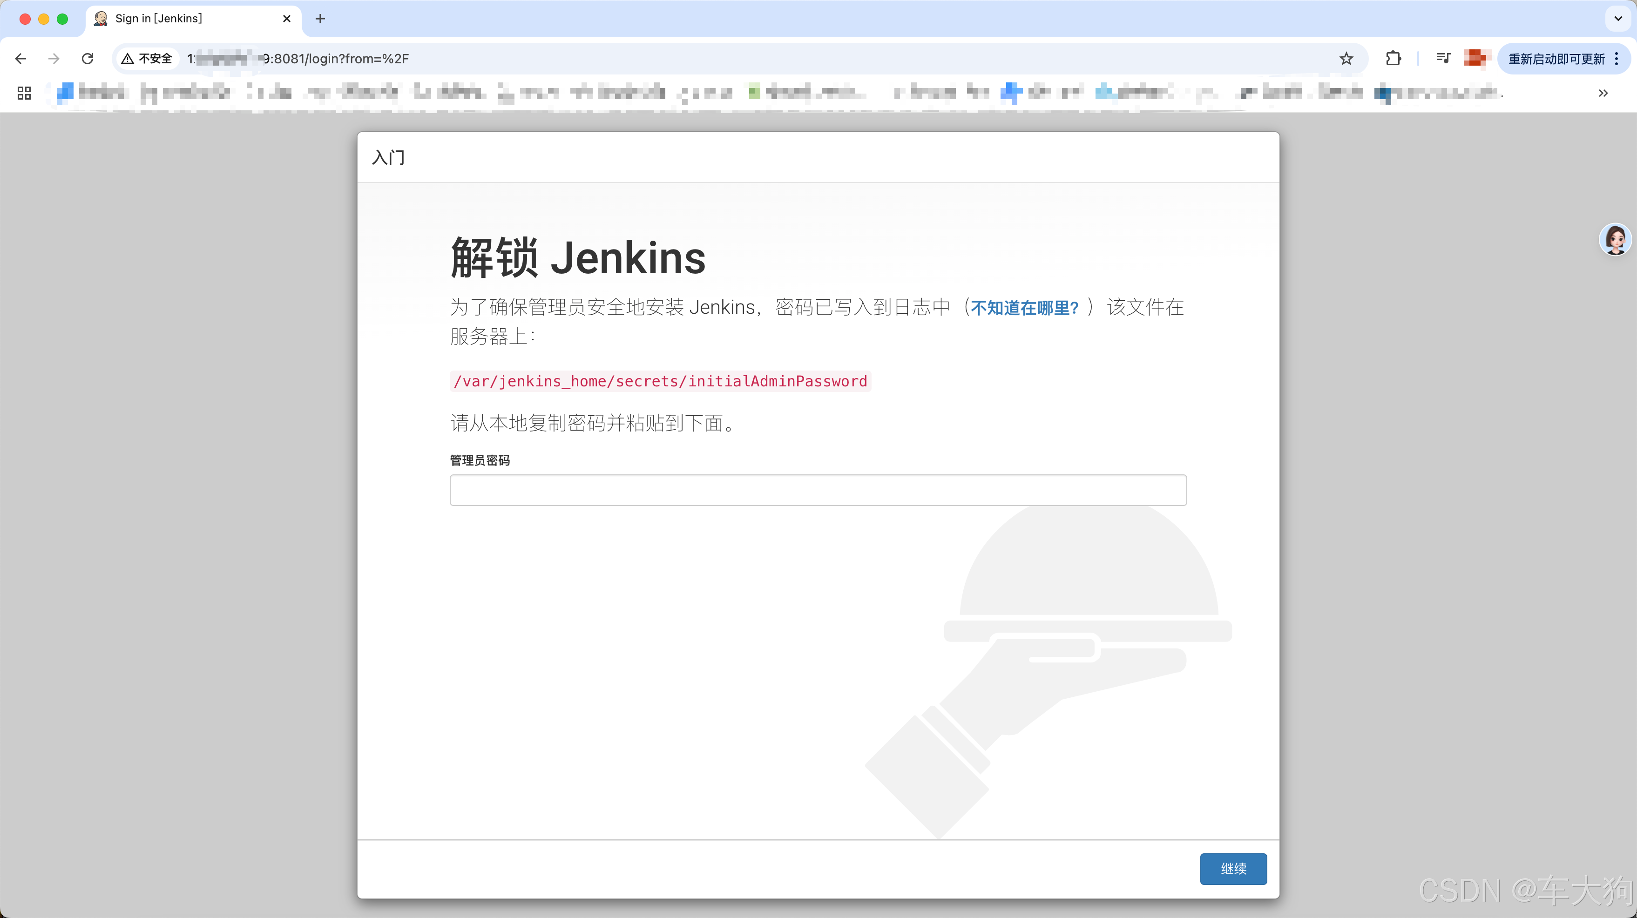
Task: Open the apps grid in bookmarks bar
Action: click(x=24, y=93)
